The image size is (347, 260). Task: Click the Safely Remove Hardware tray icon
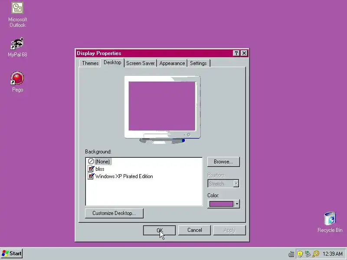click(x=308, y=253)
